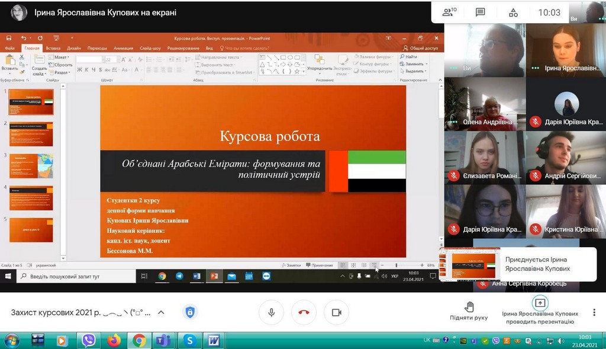
Task: Adjust the PowerPoint zoom slider
Action: pos(396,265)
